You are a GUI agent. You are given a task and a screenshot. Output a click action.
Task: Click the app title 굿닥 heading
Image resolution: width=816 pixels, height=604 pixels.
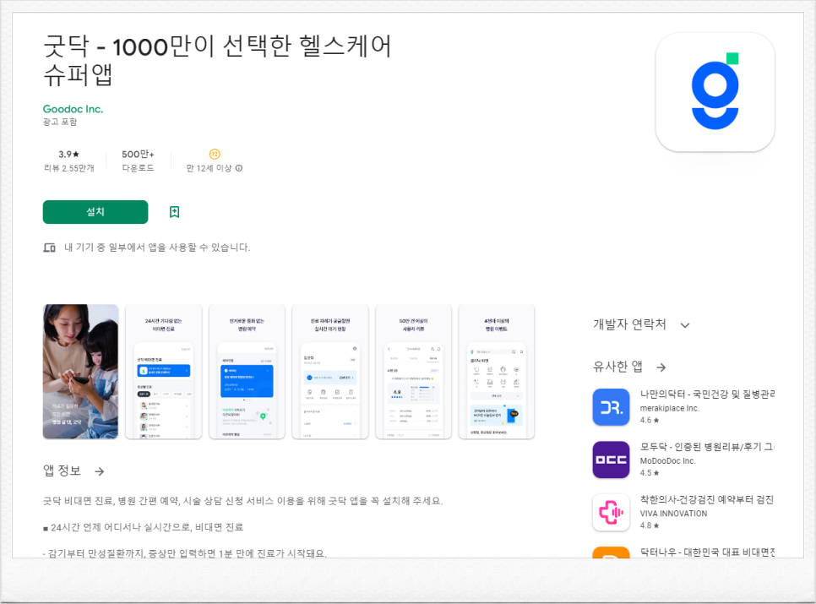coord(217,60)
